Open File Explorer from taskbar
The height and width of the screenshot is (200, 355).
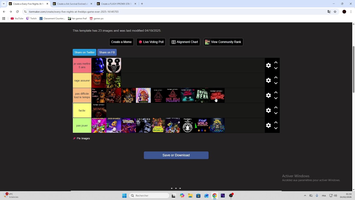click(x=190, y=196)
